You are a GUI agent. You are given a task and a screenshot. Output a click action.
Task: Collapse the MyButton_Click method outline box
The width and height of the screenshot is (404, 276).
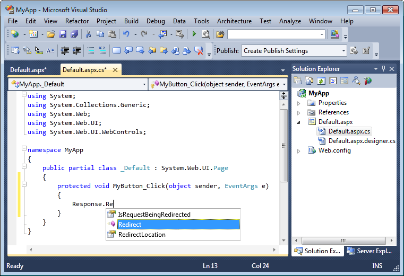click(24, 184)
